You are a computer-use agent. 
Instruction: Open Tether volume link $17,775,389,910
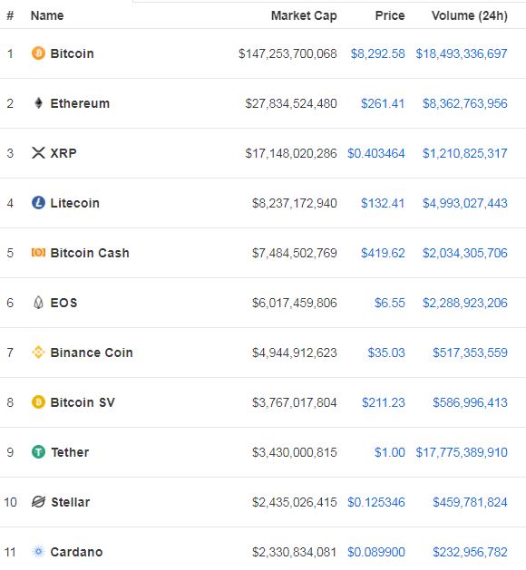coord(462,452)
